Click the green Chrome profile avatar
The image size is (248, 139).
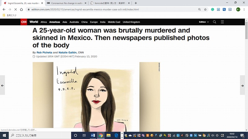click(x=238, y=10)
